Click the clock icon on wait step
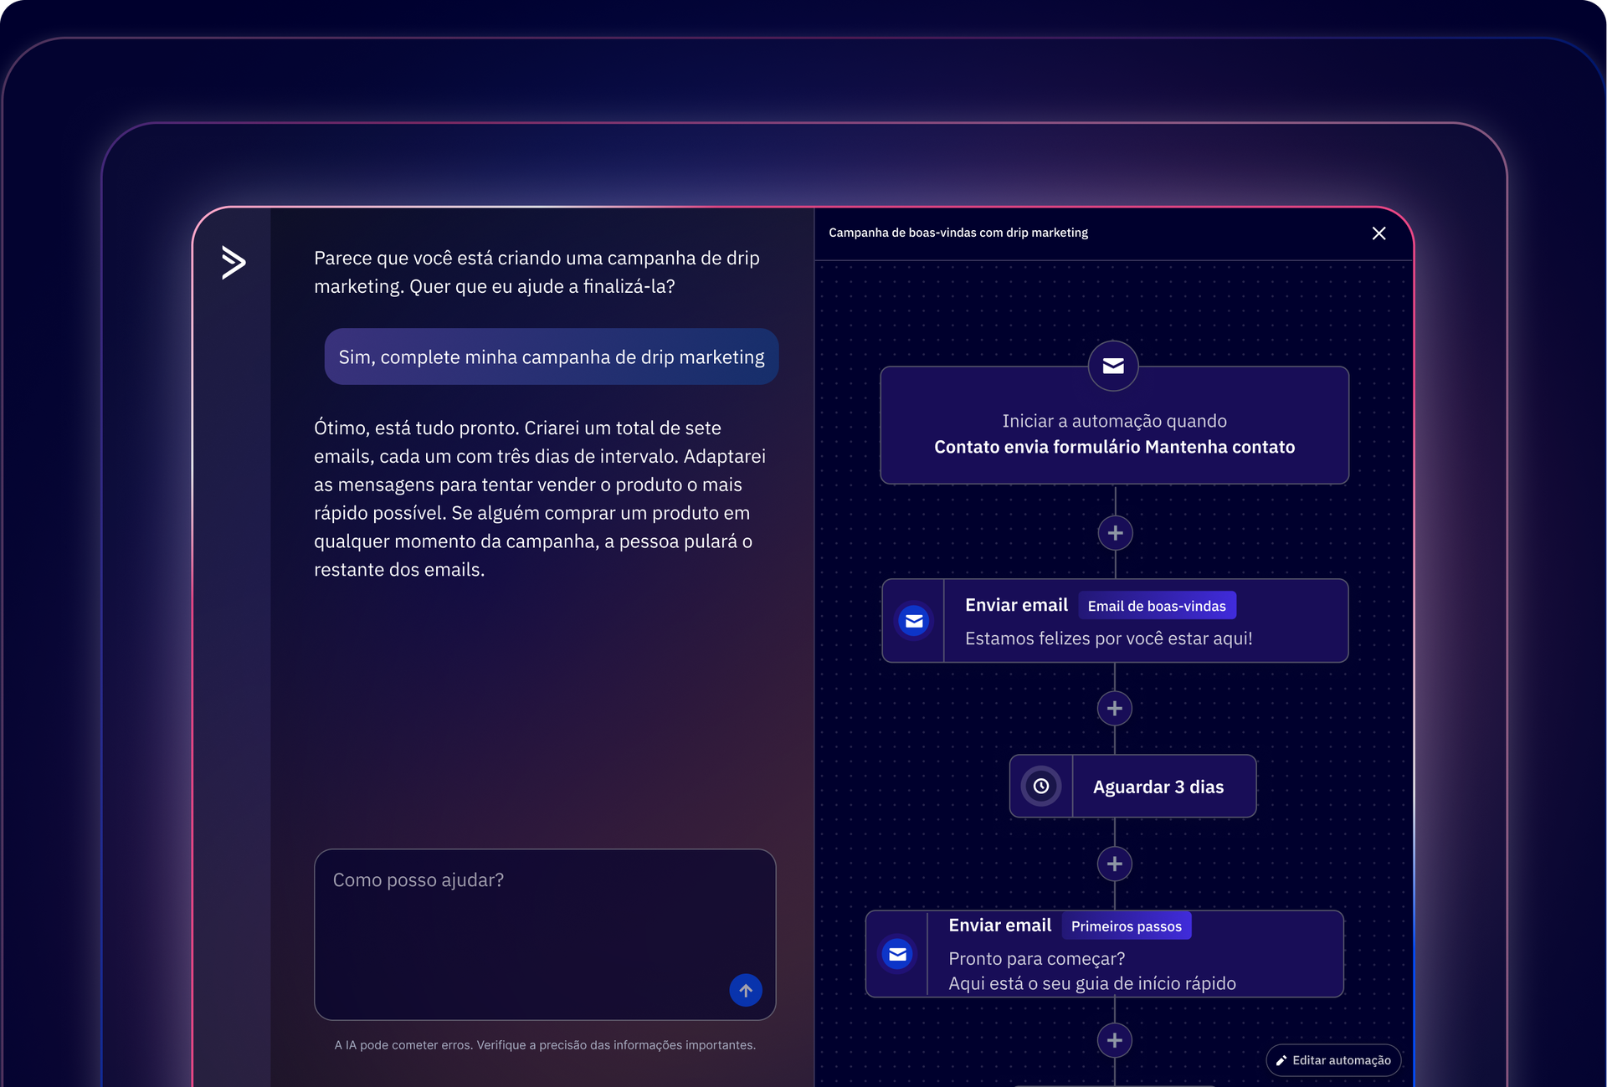This screenshot has width=1607, height=1087. click(x=1040, y=787)
